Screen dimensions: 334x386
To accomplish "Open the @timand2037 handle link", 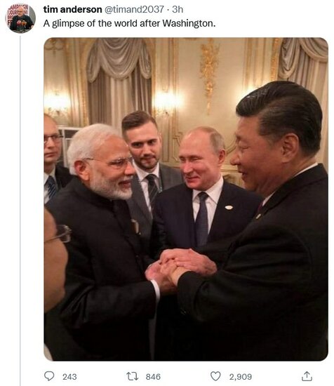I will pos(134,9).
